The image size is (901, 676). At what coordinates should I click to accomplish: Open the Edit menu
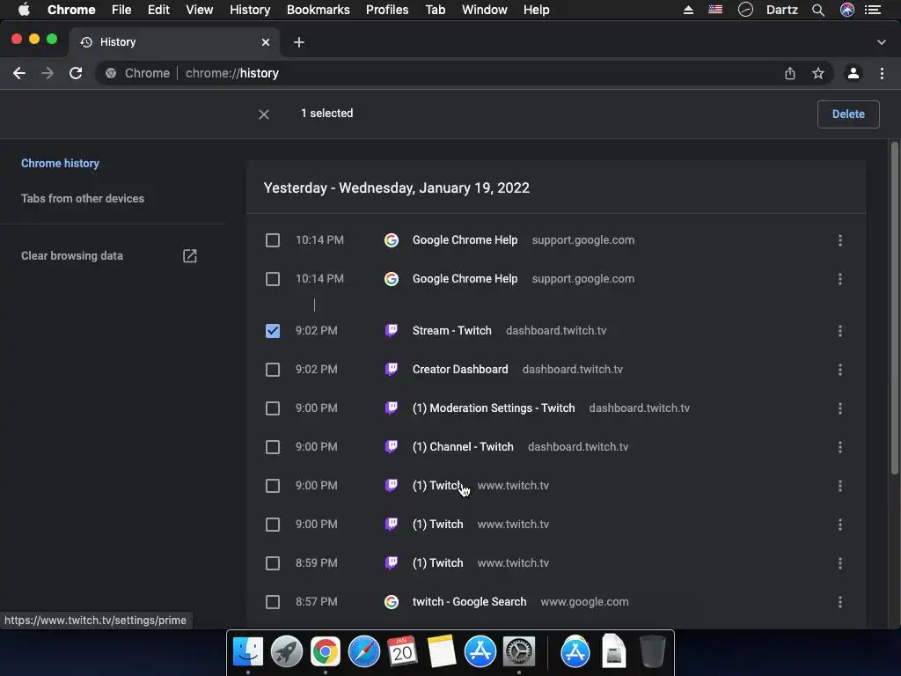(x=158, y=10)
